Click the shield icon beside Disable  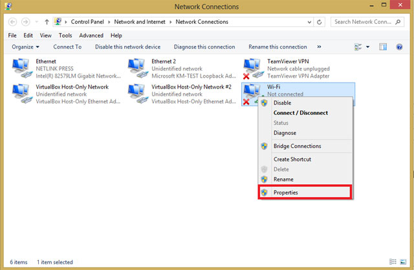pyautogui.click(x=264, y=103)
